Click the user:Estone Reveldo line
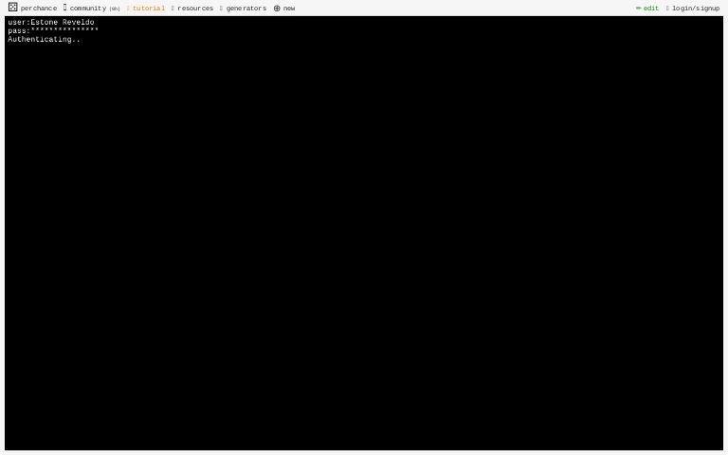The width and height of the screenshot is (728, 455). coord(51,22)
